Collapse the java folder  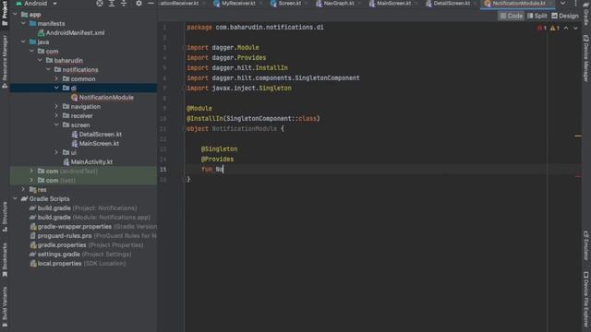[x=23, y=41]
